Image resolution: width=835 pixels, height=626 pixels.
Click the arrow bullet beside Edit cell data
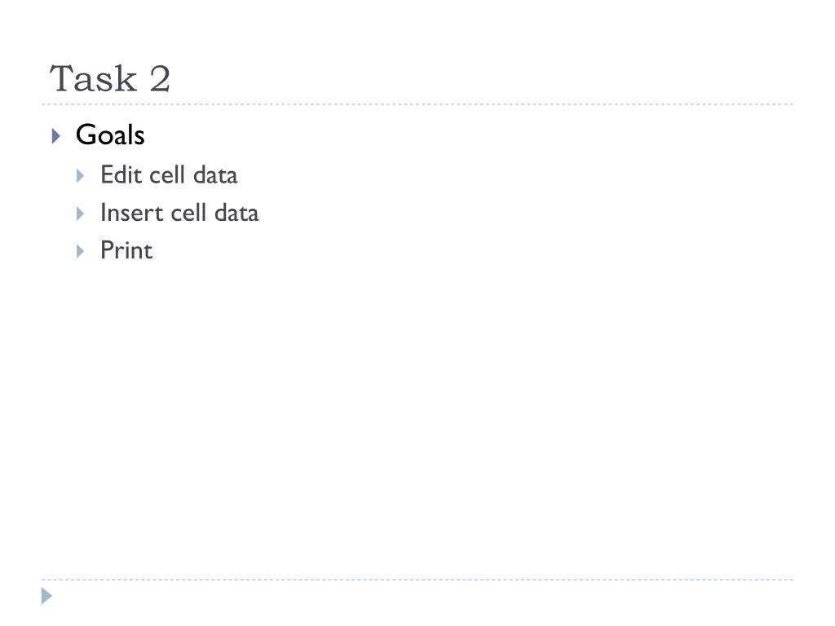pyautogui.click(x=81, y=176)
